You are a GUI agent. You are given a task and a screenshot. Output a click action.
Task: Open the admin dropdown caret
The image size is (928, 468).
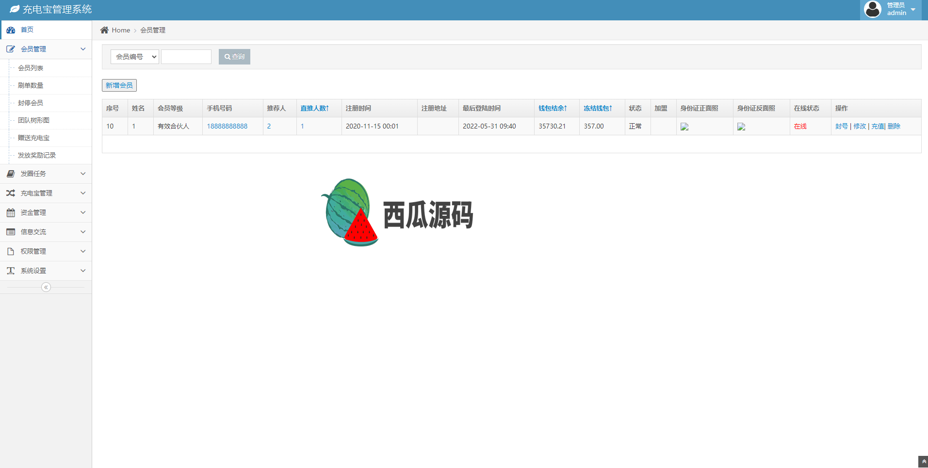click(x=913, y=10)
